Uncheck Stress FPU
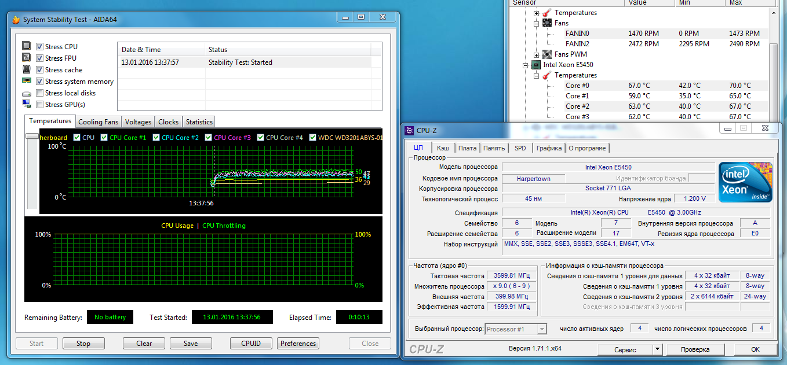Image resolution: width=787 pixels, height=365 pixels. pyautogui.click(x=39, y=58)
